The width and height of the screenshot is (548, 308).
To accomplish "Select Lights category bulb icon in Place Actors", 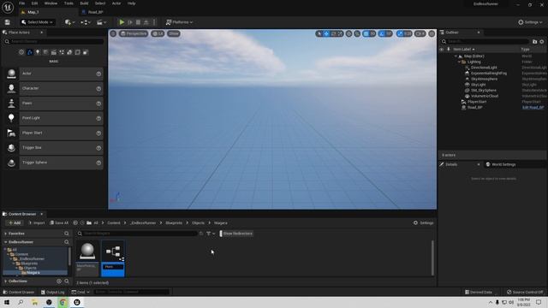I will pos(38,52).
